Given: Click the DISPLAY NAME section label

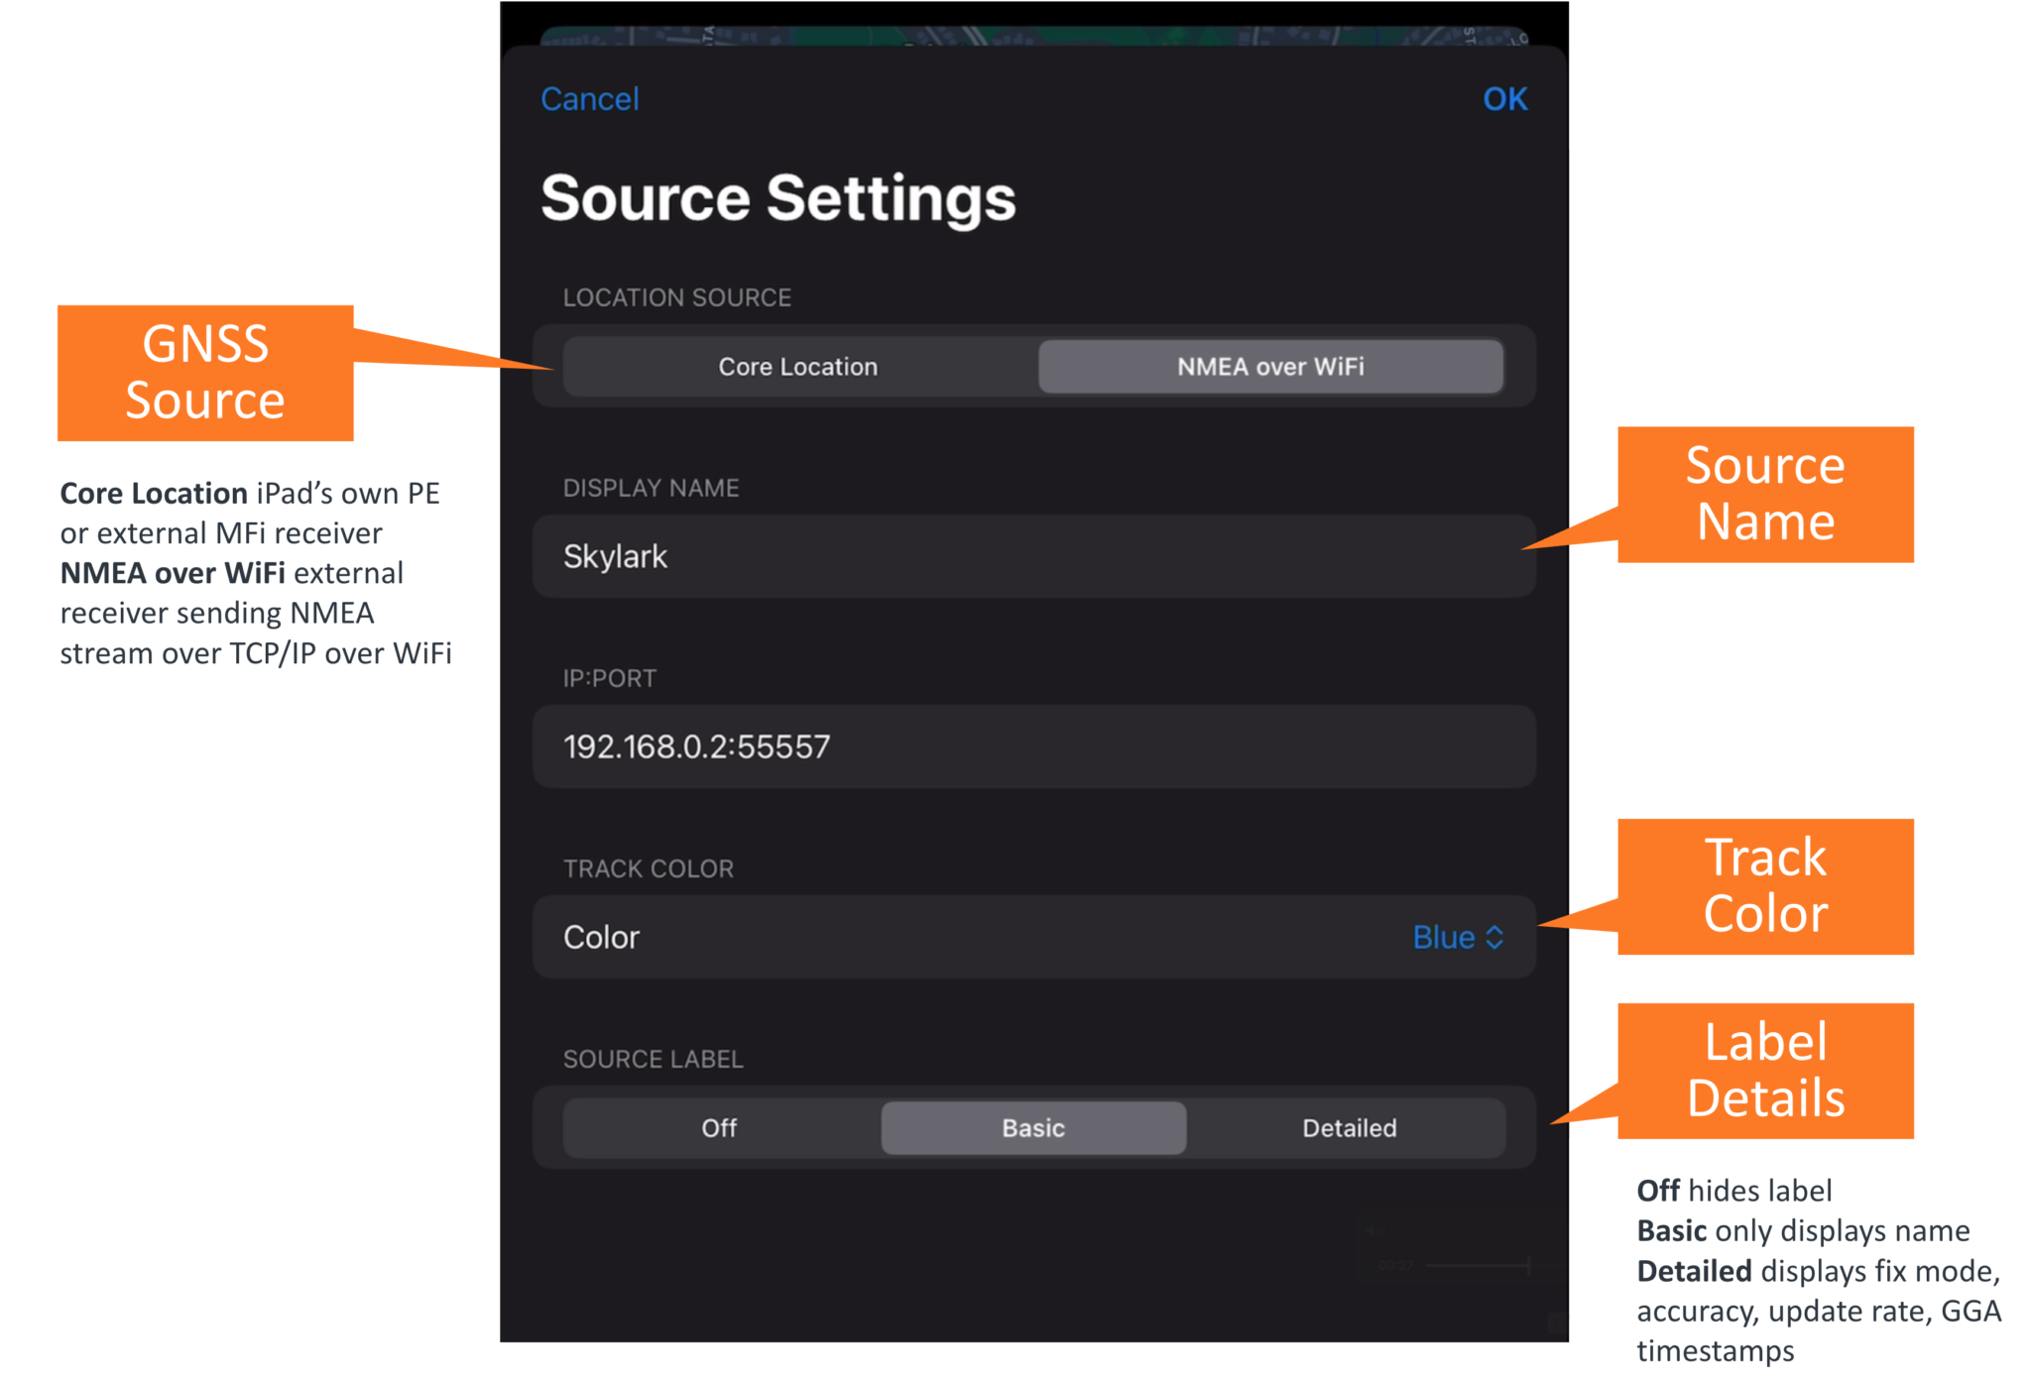Looking at the screenshot, I should [x=651, y=487].
